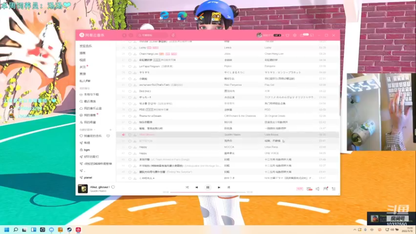Download the PDD song
The image size is (416, 234).
click(x=135, y=110)
